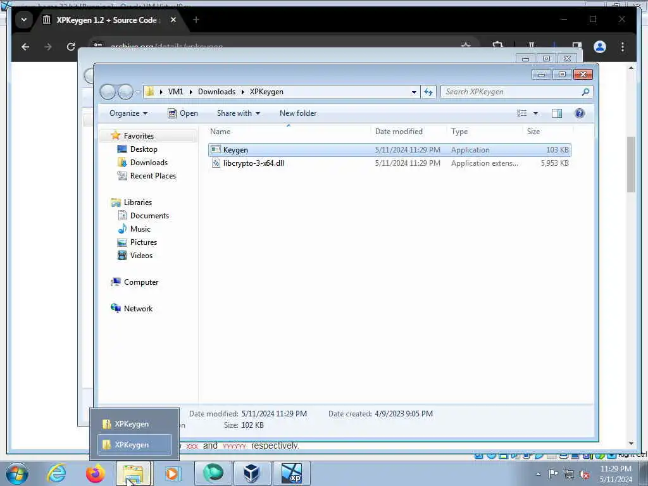Screen dimensions: 648x486
Task: Open the Windows Start menu
Action: click(16, 473)
